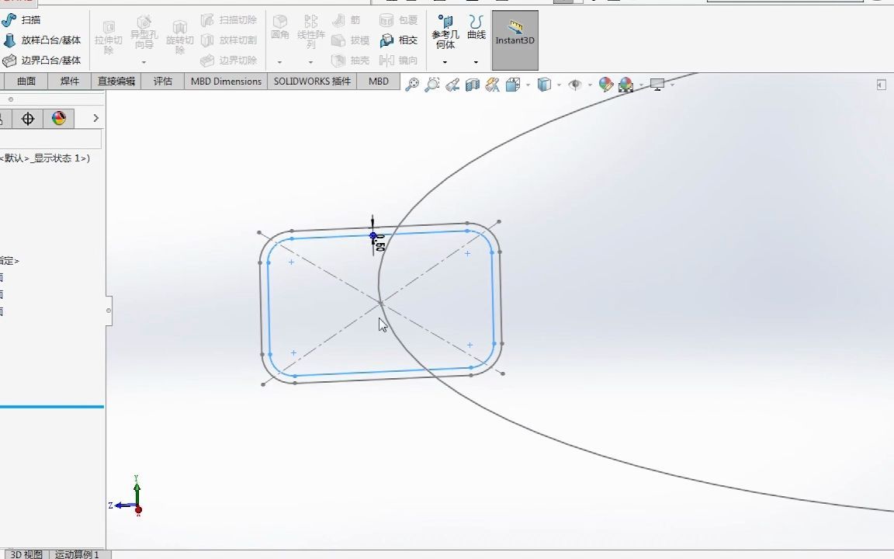Switch to the 运动算例 1 tab
Viewport: 894px width, 559px height.
(x=75, y=554)
